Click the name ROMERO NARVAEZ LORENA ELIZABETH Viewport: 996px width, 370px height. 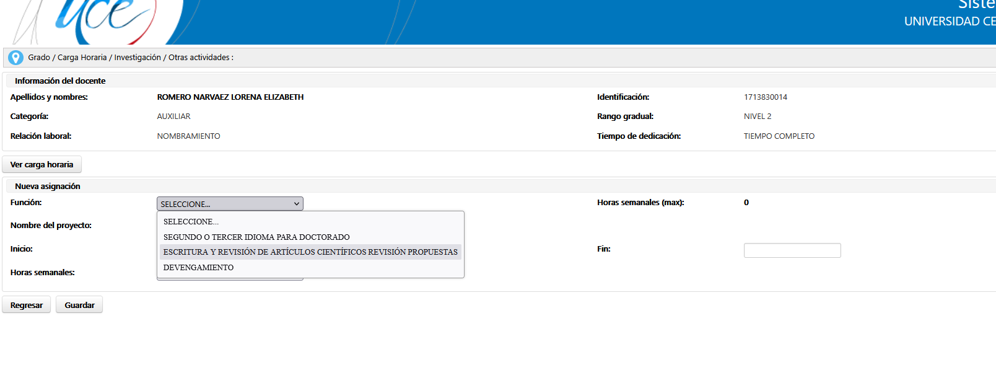[x=230, y=97]
